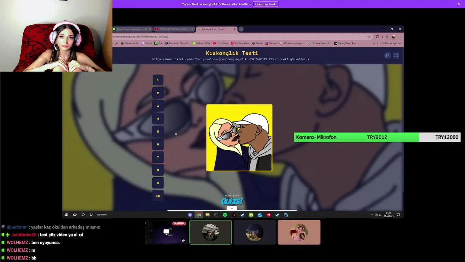This screenshot has width=465, height=262.
Task: Open the Chrome extensions puzzle icon
Action: pos(377,37)
